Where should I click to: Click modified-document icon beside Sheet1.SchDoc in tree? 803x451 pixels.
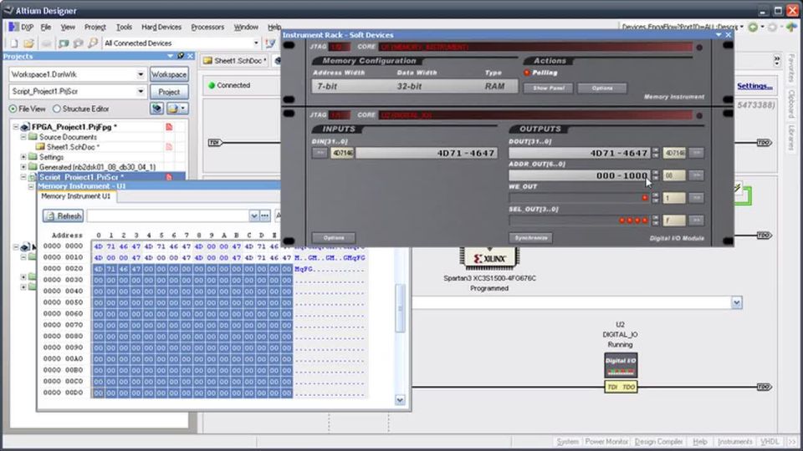[x=169, y=147]
